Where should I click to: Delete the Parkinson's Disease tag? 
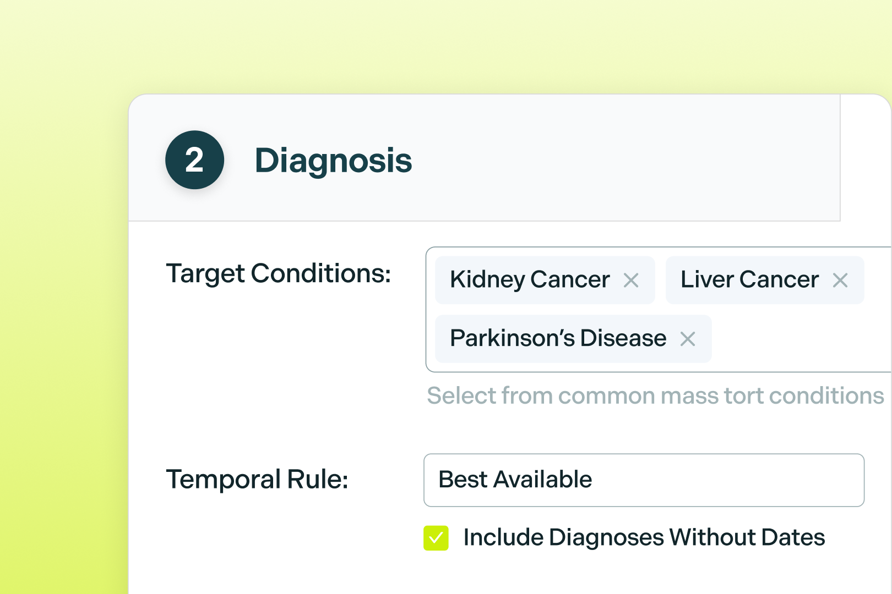coord(688,339)
